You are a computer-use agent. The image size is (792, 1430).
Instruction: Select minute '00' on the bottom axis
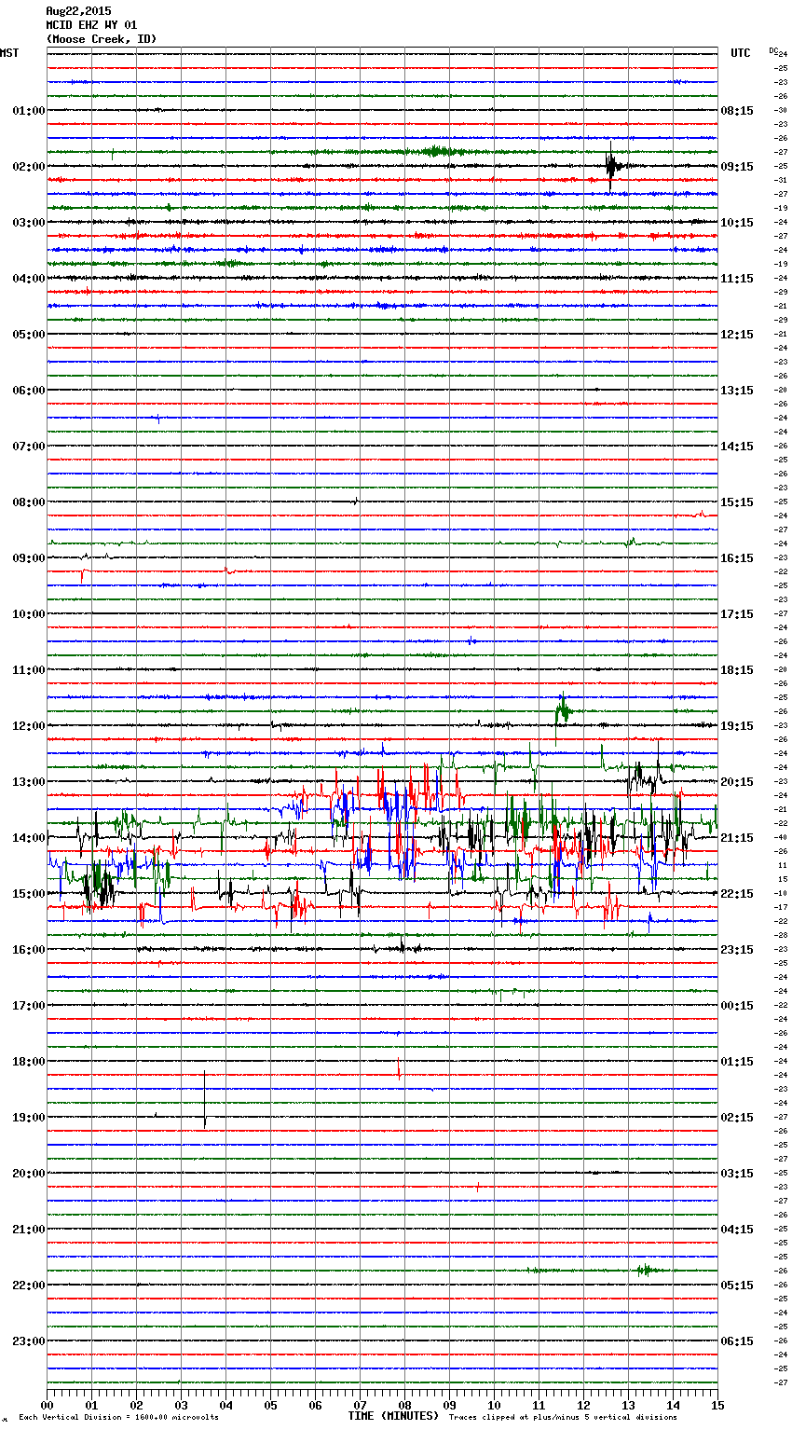[x=47, y=1405]
